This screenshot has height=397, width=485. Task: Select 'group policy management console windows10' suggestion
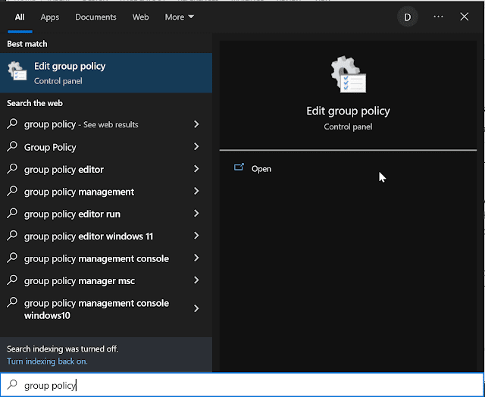pos(106,309)
